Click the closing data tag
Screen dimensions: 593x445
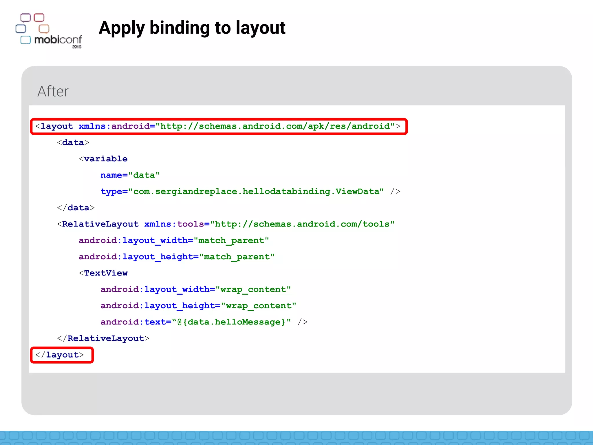point(76,208)
